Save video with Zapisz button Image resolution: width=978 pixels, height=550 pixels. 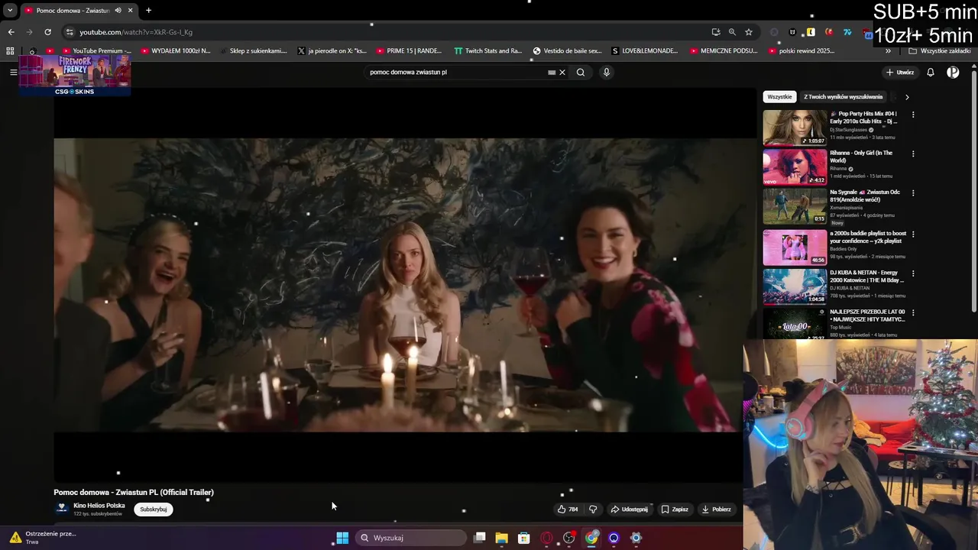(675, 510)
